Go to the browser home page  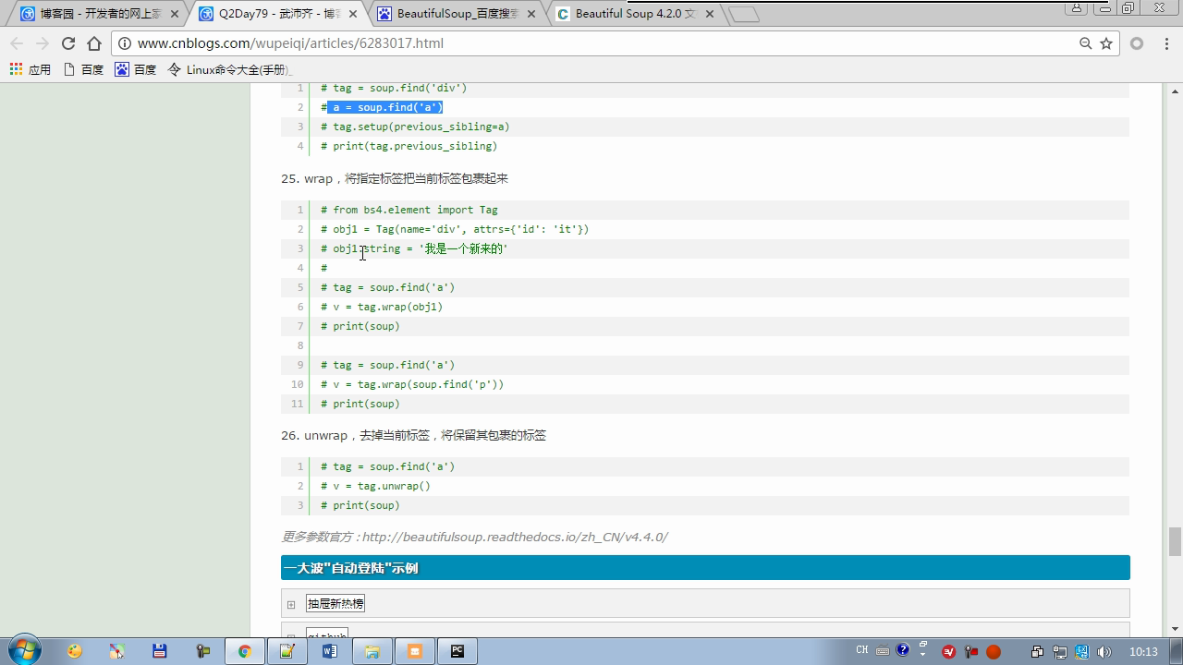tap(94, 43)
